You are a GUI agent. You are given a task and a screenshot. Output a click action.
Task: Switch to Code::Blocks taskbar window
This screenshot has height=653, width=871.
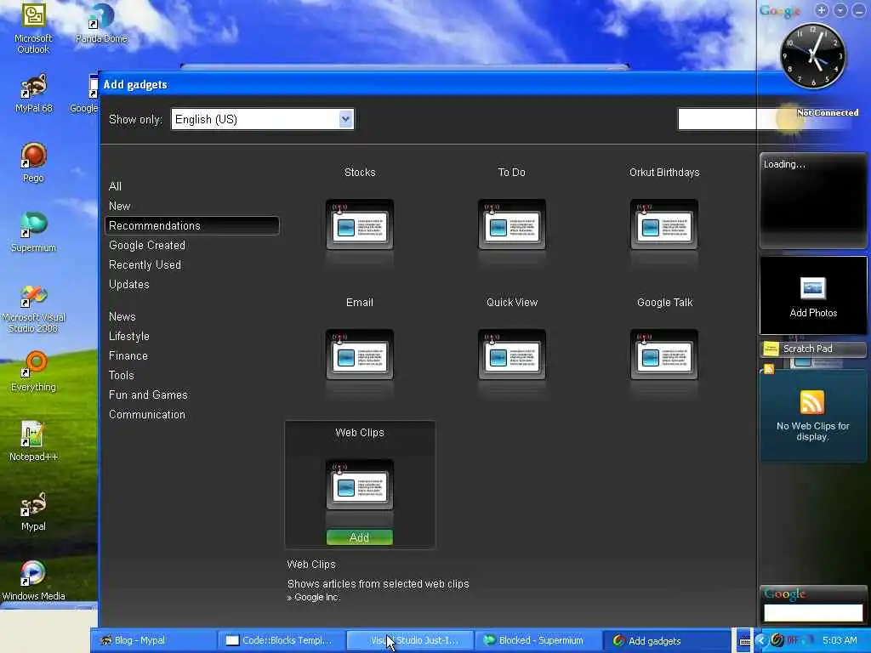[282, 640]
